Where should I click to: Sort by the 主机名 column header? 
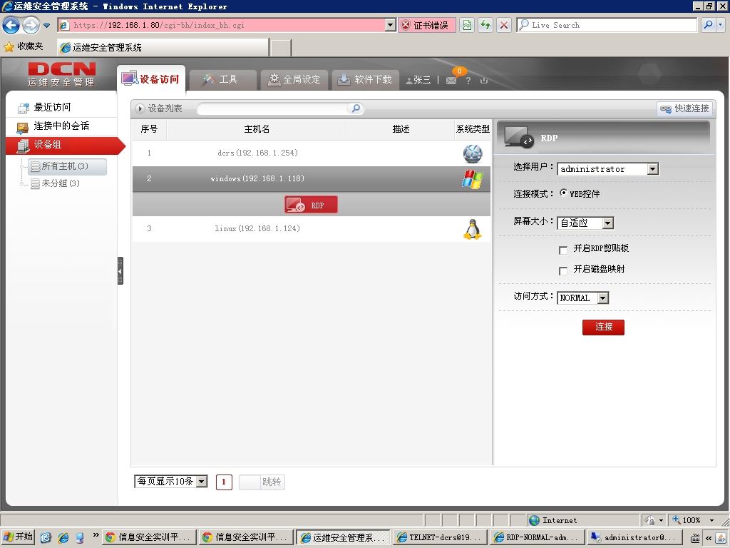[257, 129]
